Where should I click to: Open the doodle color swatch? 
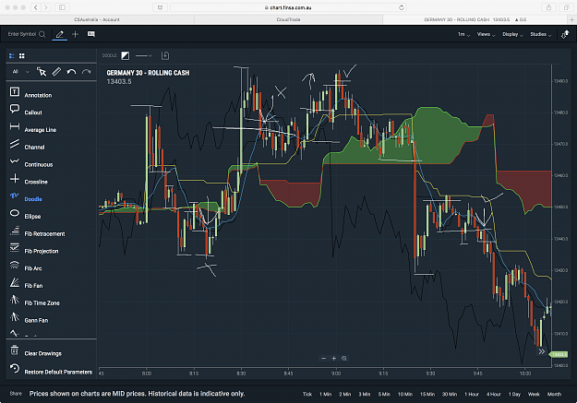(126, 55)
